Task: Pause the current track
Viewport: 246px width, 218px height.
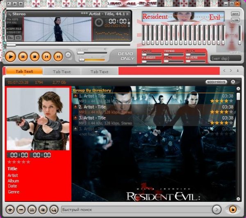Action: coord(23,56)
